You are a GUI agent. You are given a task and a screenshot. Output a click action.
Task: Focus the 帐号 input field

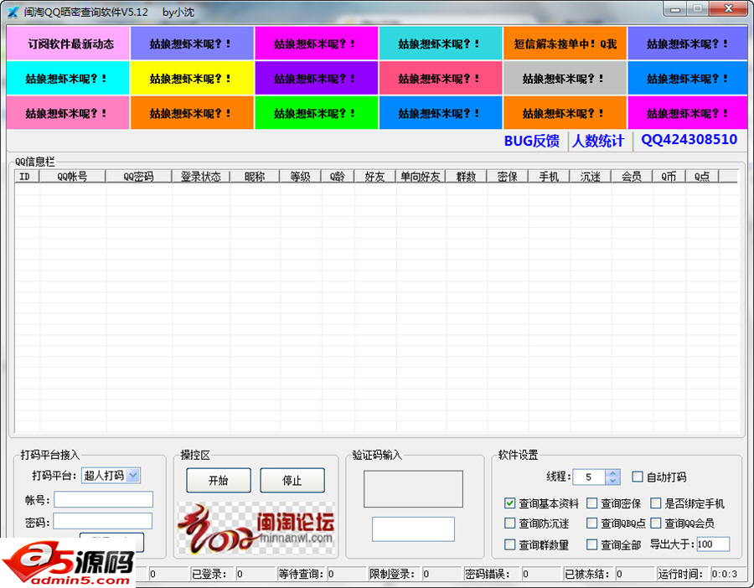click(103, 499)
